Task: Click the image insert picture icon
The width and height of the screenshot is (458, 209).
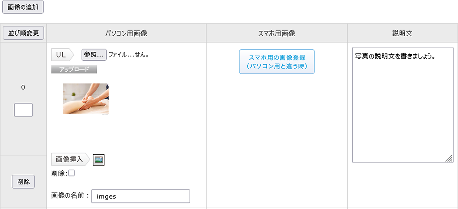Action: coord(99,160)
